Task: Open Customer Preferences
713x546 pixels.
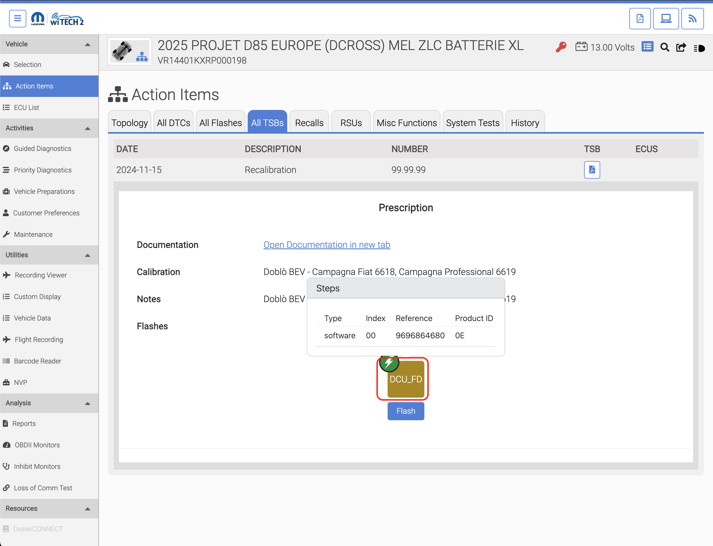Action: pyautogui.click(x=49, y=213)
